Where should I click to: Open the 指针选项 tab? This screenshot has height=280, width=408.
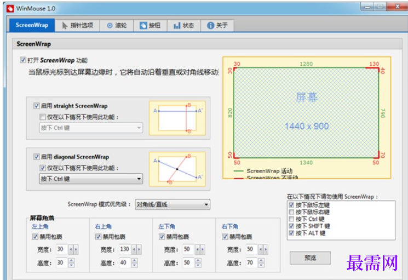click(x=77, y=26)
